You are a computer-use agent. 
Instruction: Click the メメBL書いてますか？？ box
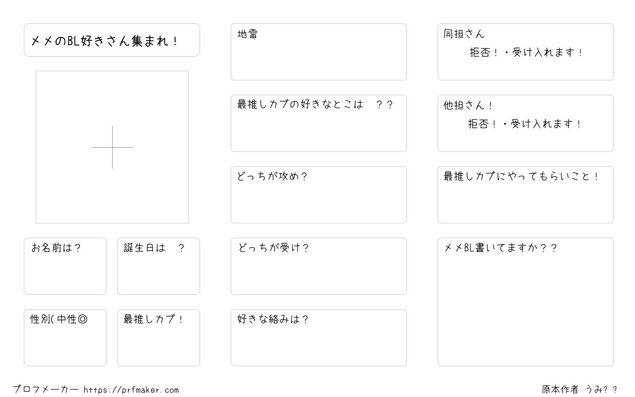tap(525, 302)
